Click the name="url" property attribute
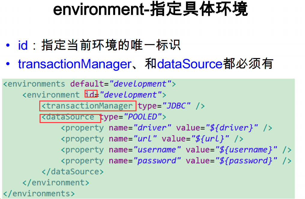This screenshot has width=305, height=199. (133, 139)
